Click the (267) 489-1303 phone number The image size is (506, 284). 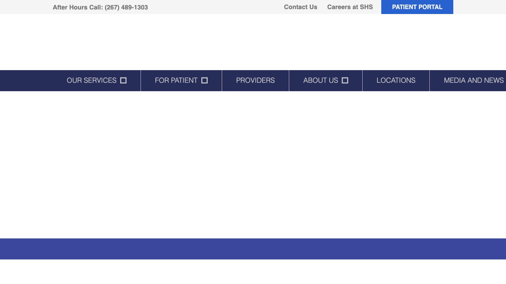(x=126, y=7)
